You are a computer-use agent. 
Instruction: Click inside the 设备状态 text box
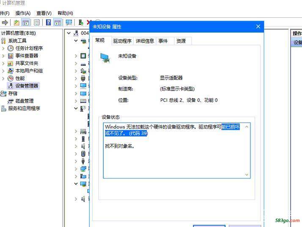[177, 150]
